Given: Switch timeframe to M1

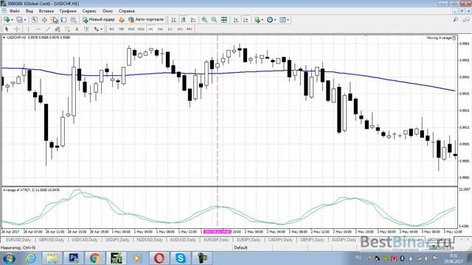Looking at the screenshot, I should coord(111,29).
